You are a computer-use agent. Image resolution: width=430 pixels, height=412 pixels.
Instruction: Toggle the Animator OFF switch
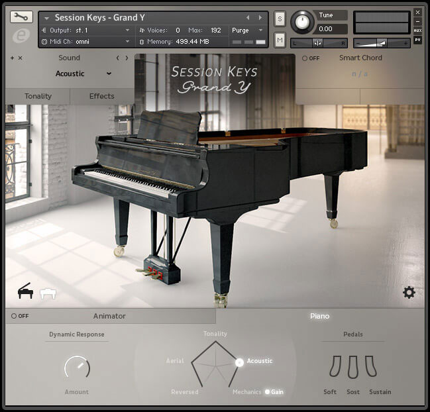coord(20,316)
